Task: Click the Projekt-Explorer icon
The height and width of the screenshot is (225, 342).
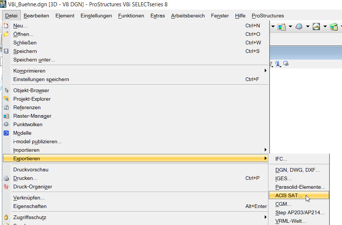Action: pos(6,99)
